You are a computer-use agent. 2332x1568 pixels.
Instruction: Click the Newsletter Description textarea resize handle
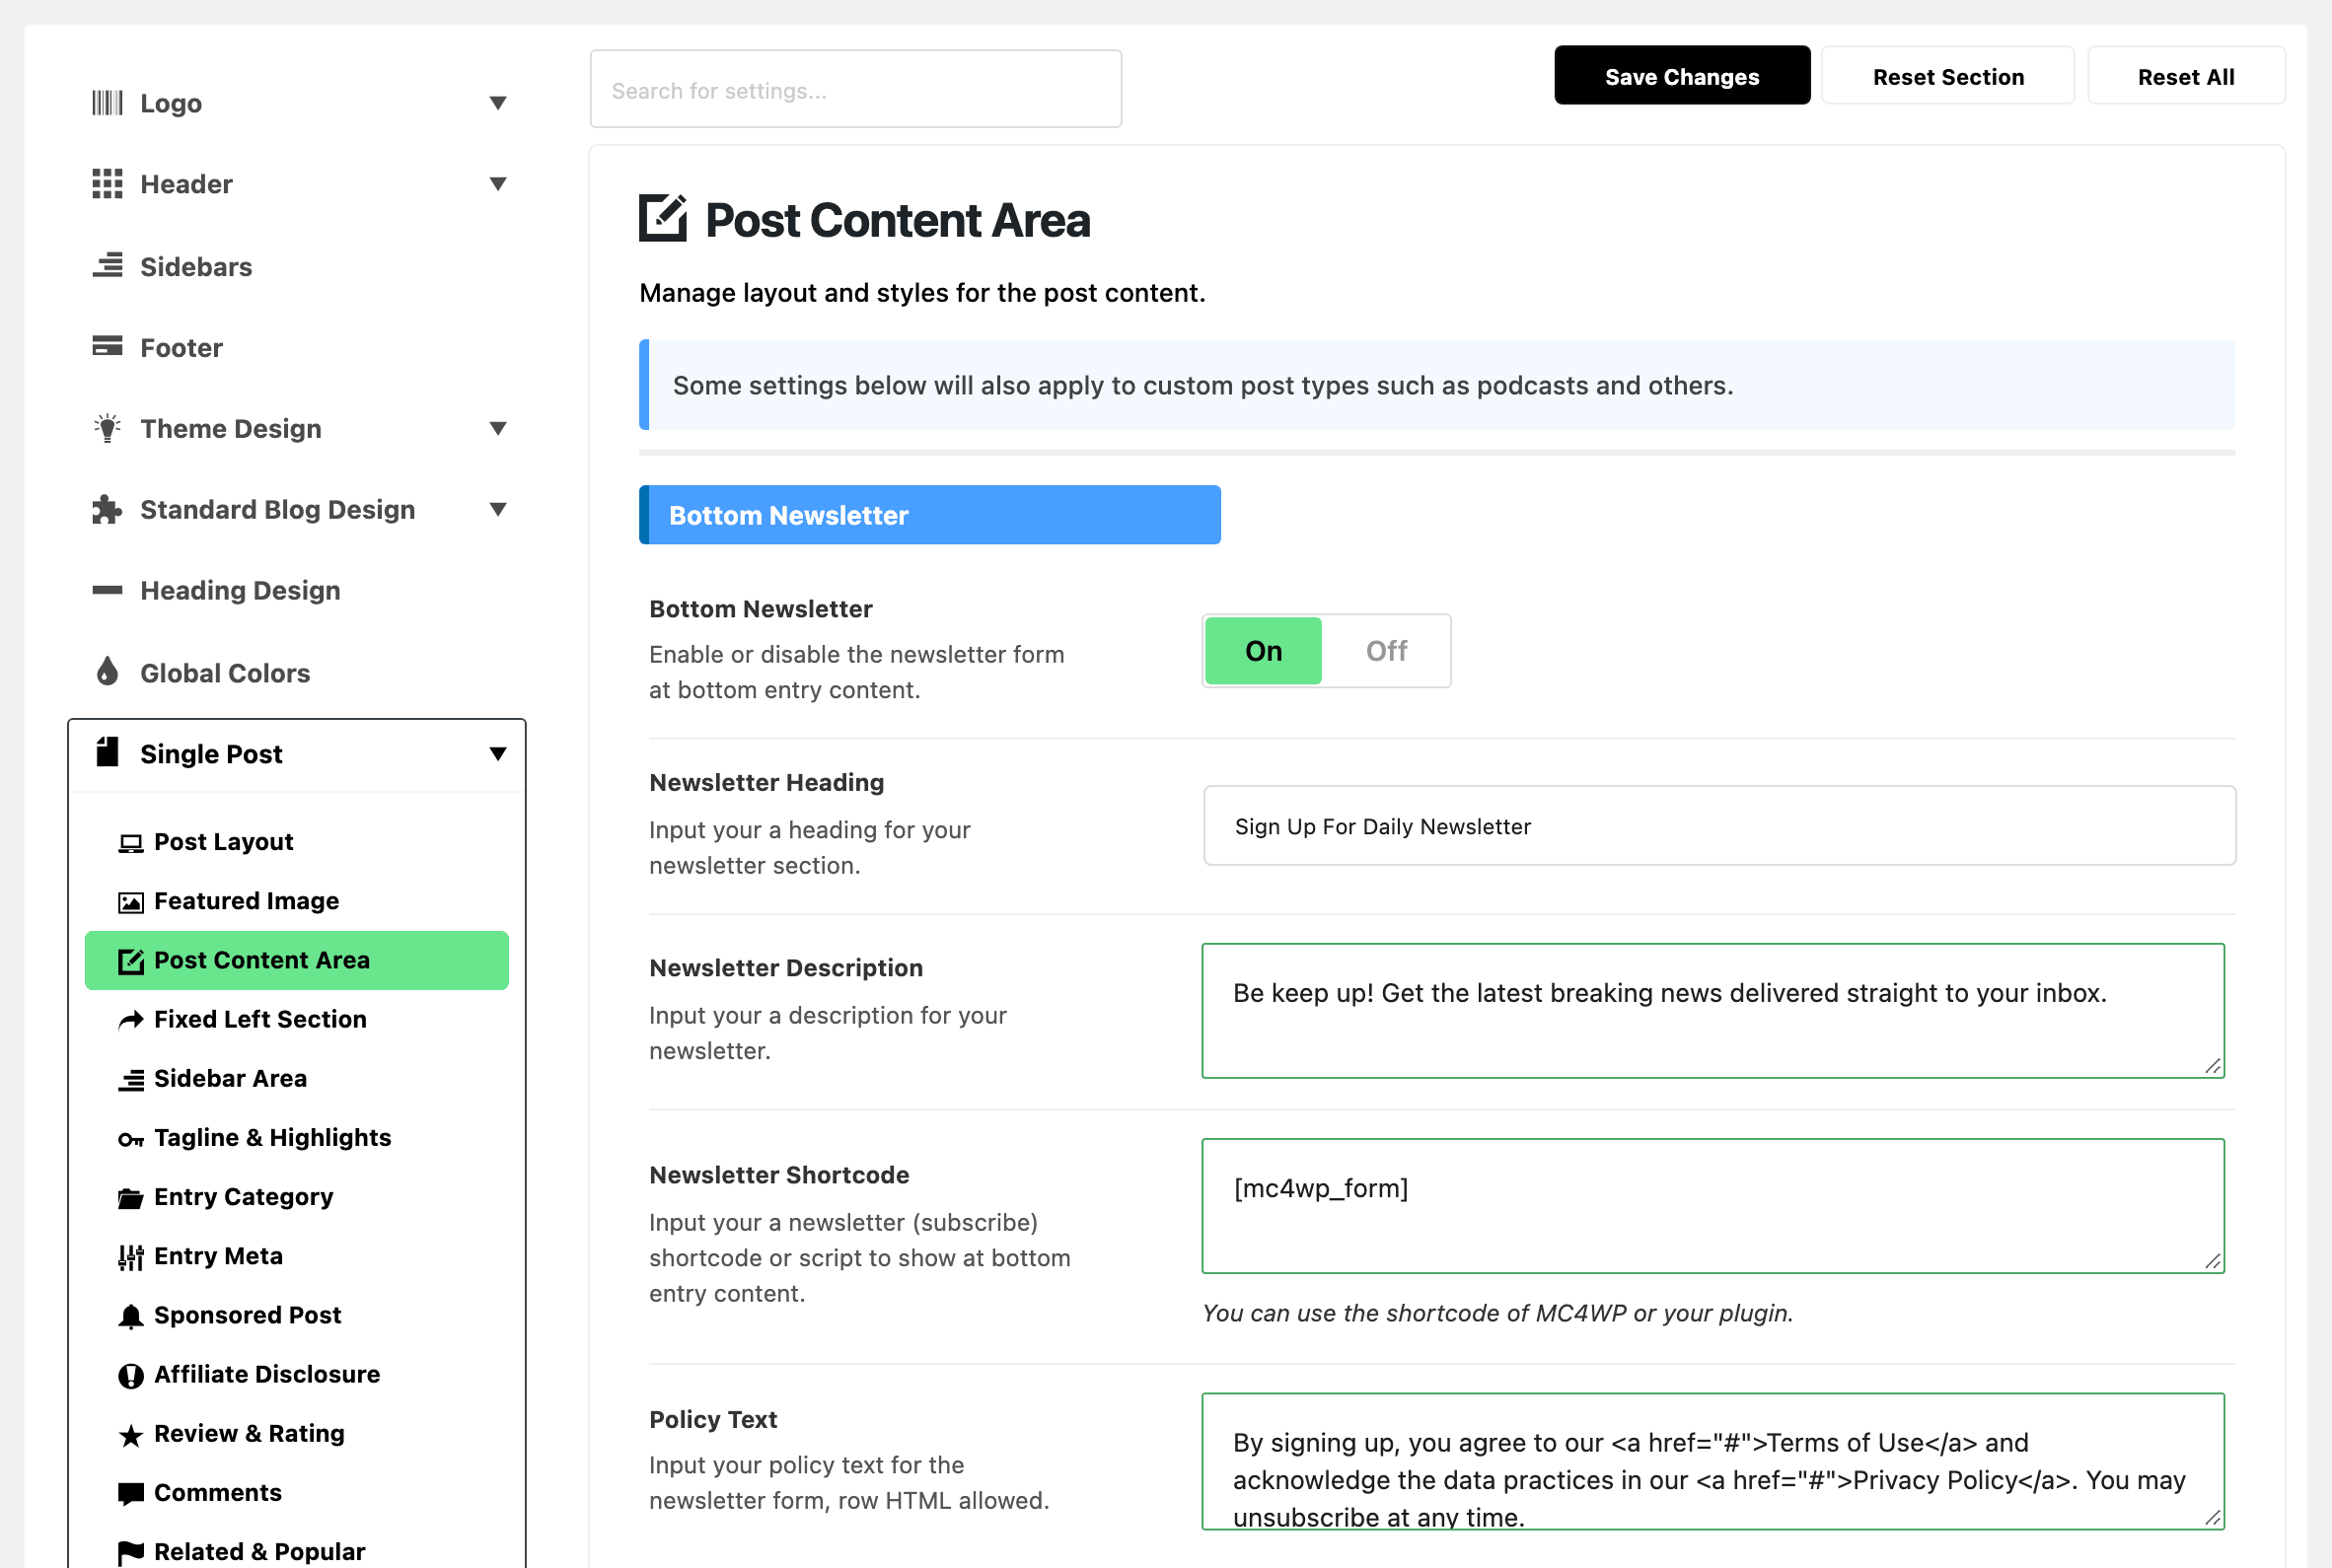(2213, 1067)
